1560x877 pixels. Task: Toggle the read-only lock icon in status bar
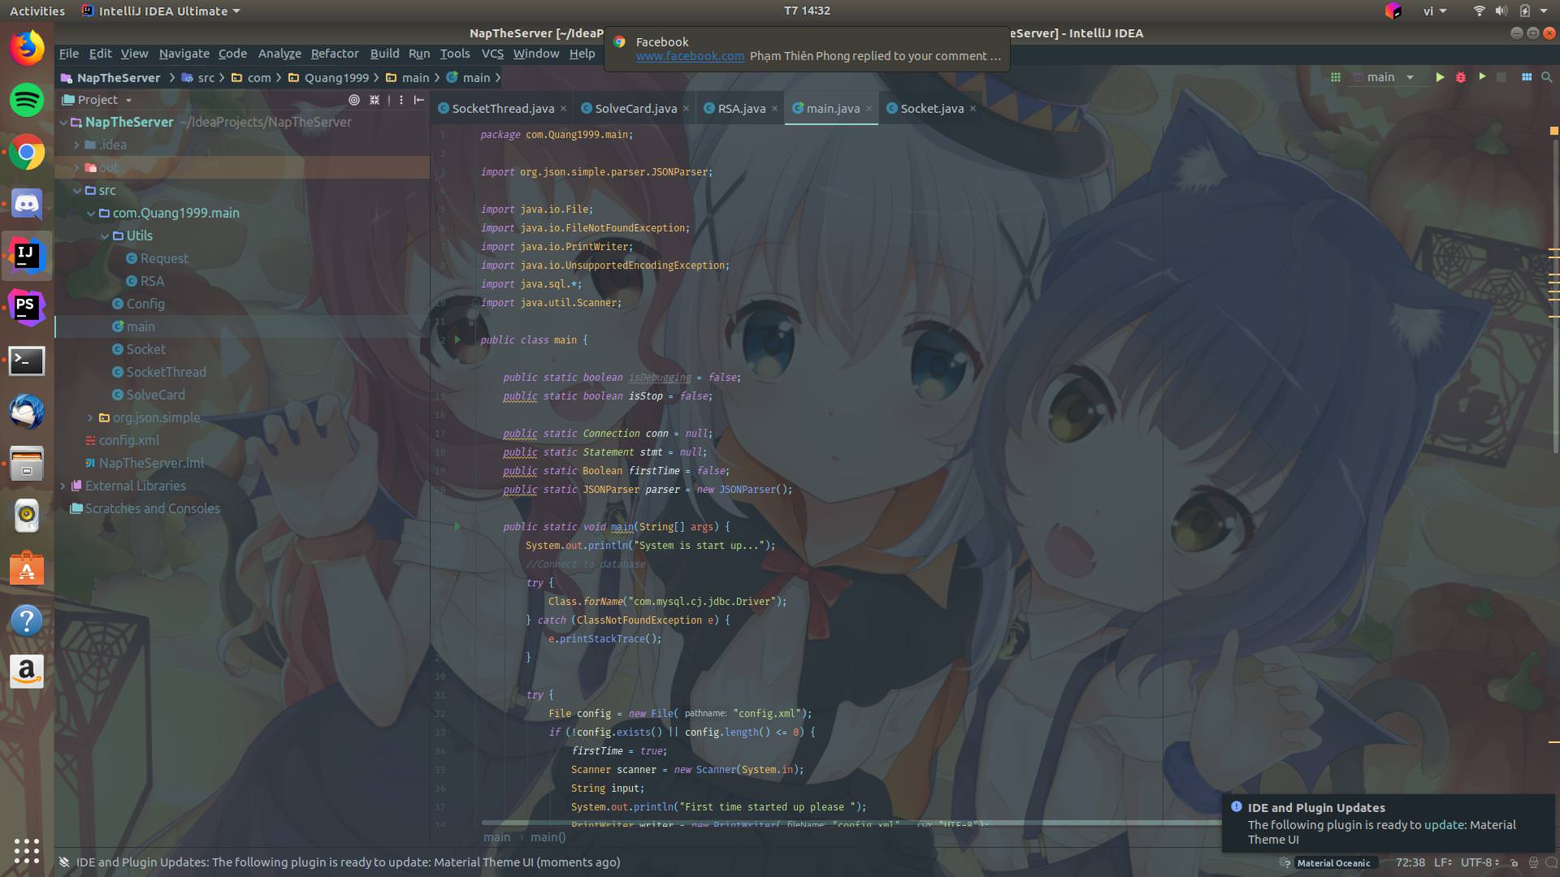tap(1514, 862)
